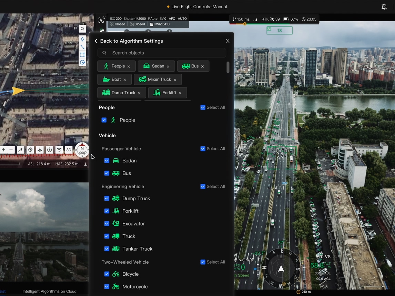Uncheck the Dump Truck checkbox

(107, 198)
